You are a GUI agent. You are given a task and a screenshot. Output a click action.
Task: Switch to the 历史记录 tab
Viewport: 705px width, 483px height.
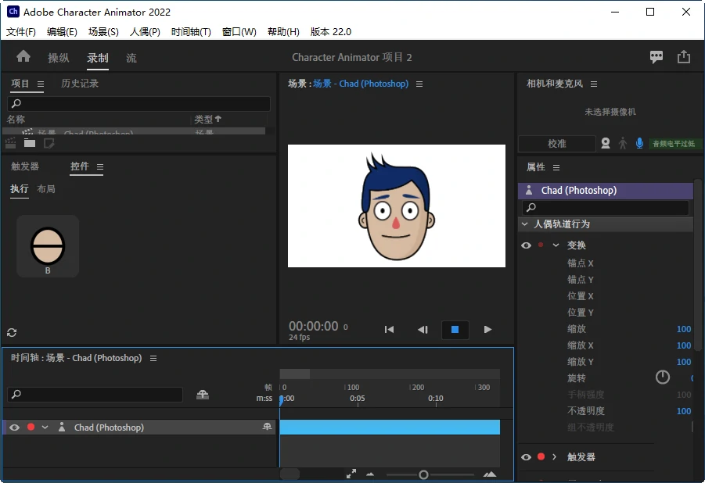80,84
